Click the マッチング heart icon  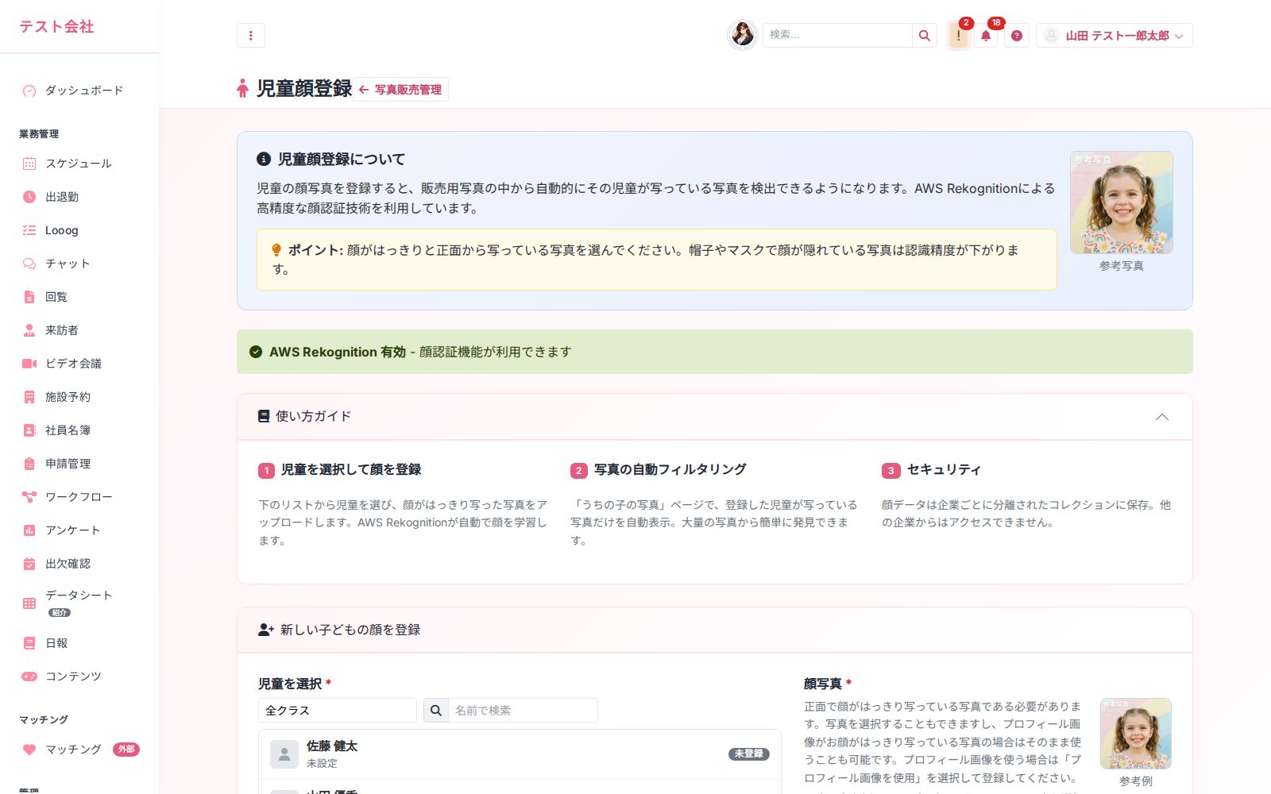[x=29, y=750]
